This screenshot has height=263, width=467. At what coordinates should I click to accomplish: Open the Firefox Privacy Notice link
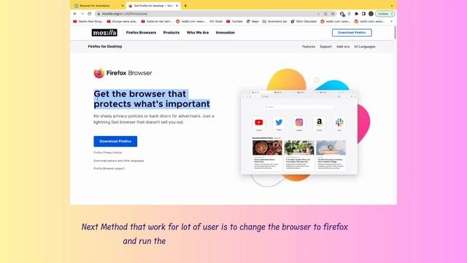coord(107,153)
